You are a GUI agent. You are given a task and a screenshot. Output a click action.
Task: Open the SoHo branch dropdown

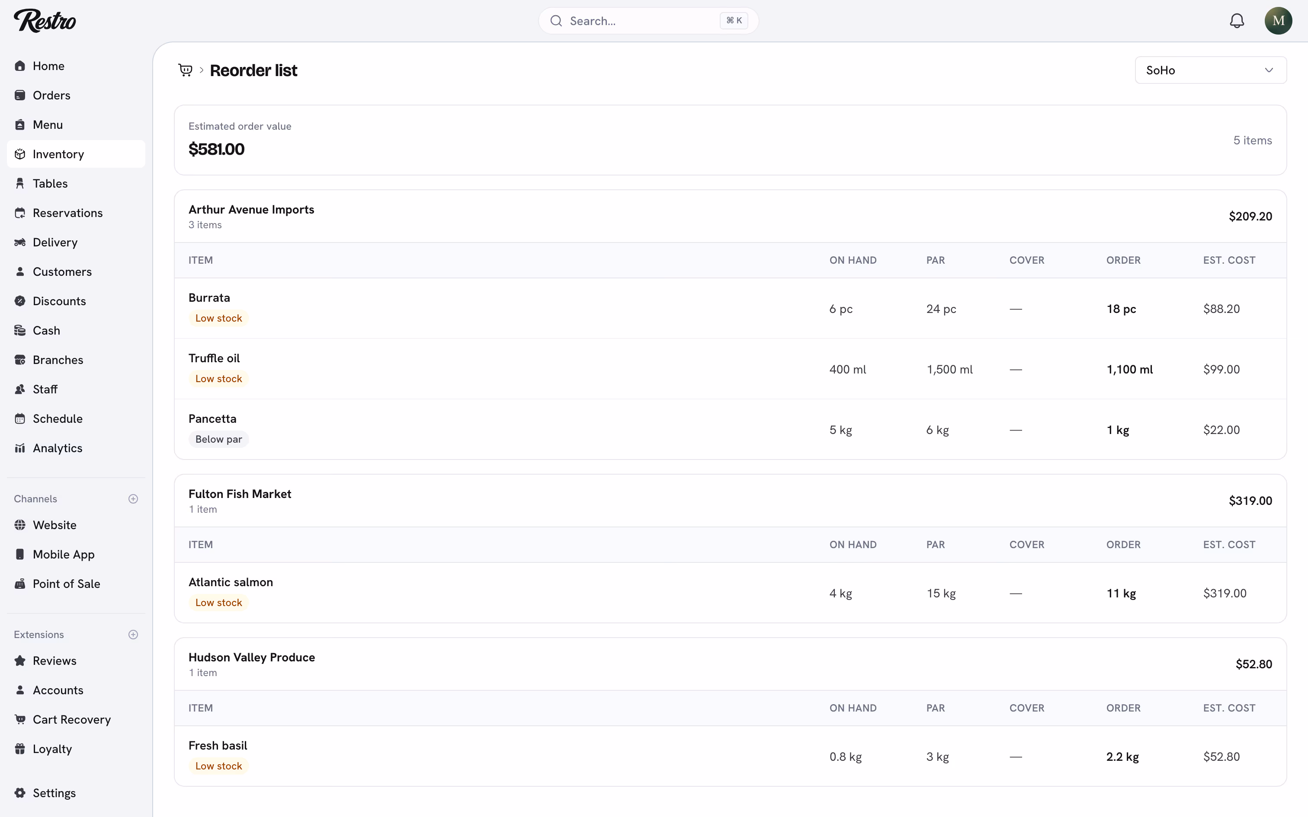1210,70
